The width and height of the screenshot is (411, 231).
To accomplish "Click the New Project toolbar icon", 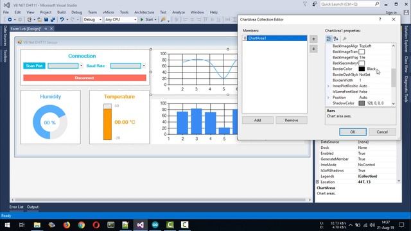I will [30, 20].
